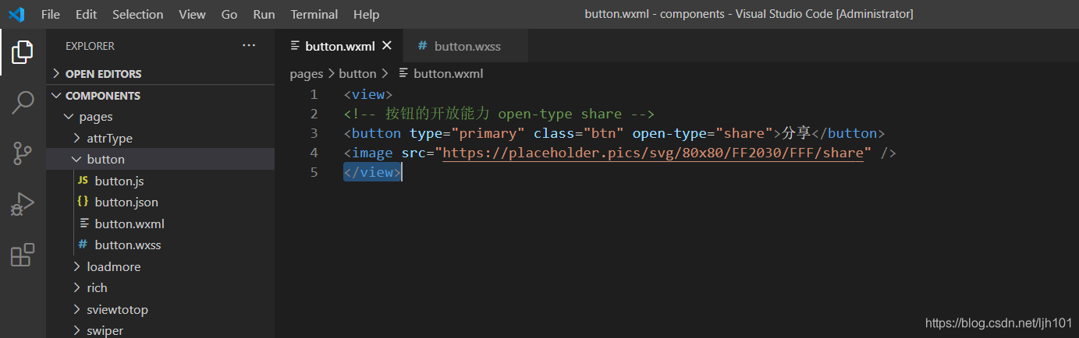Open the Go menu
Screen dimensions: 1079x338
229,14
